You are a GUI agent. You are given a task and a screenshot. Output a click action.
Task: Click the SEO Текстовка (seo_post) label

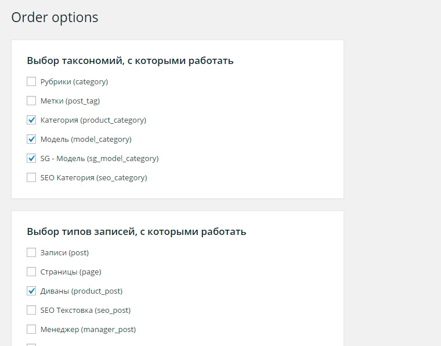(85, 310)
